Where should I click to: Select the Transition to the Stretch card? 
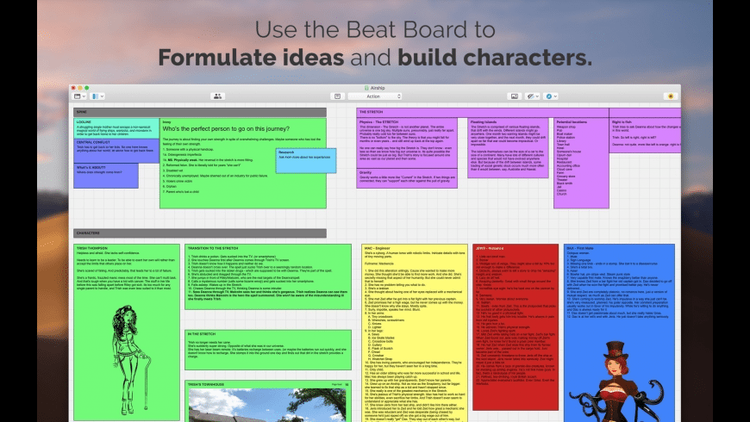pos(268,276)
